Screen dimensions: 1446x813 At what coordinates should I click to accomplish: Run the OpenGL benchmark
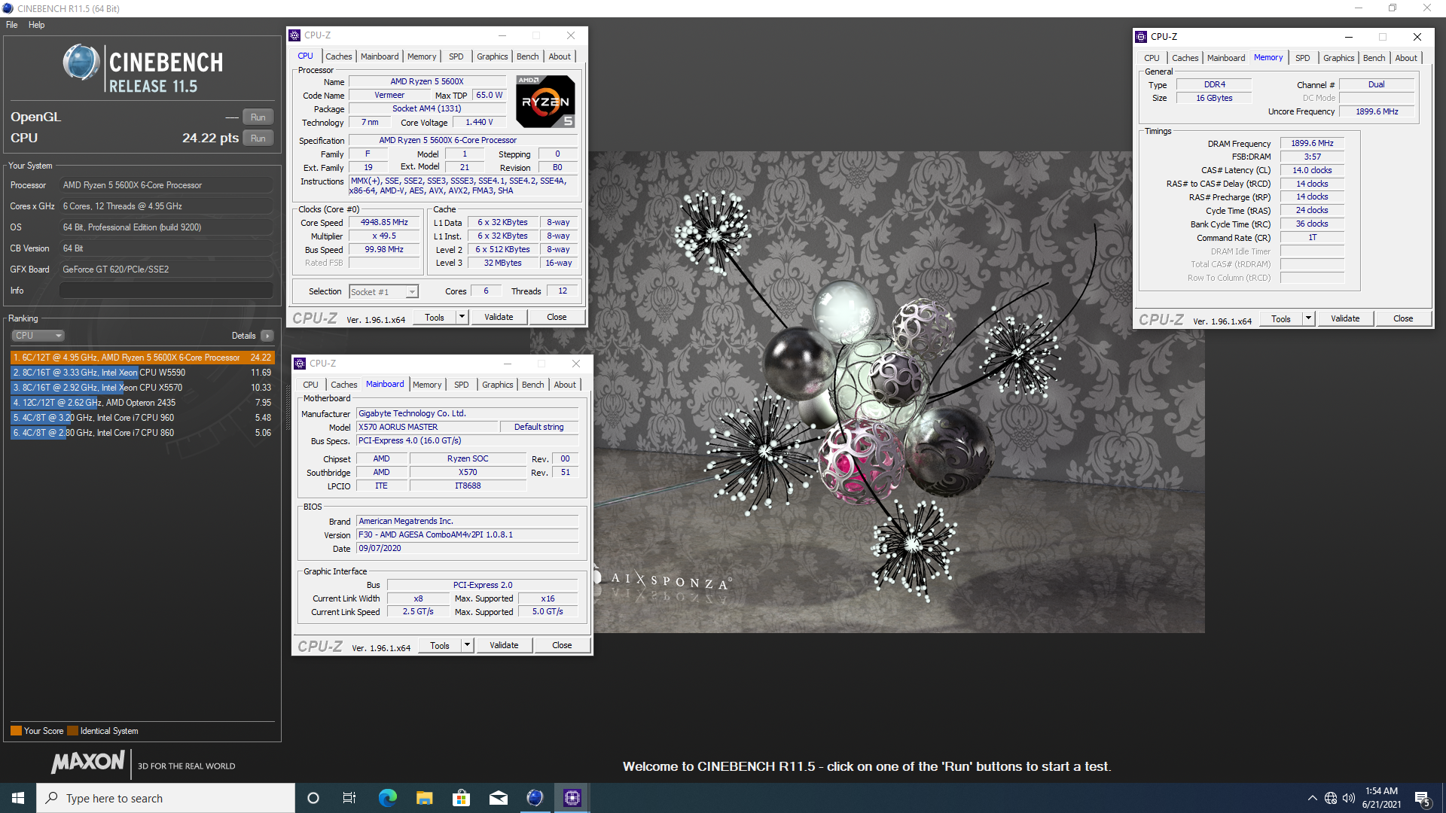(258, 117)
